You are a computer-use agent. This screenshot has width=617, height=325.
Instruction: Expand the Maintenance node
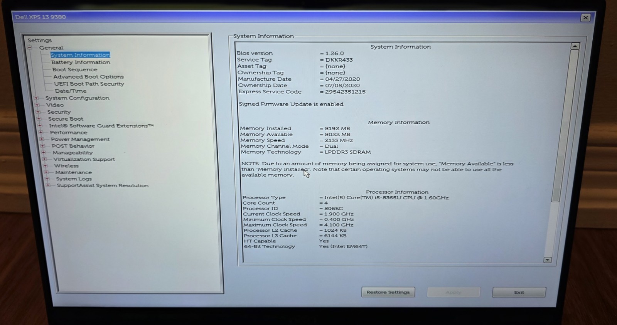tap(46, 172)
